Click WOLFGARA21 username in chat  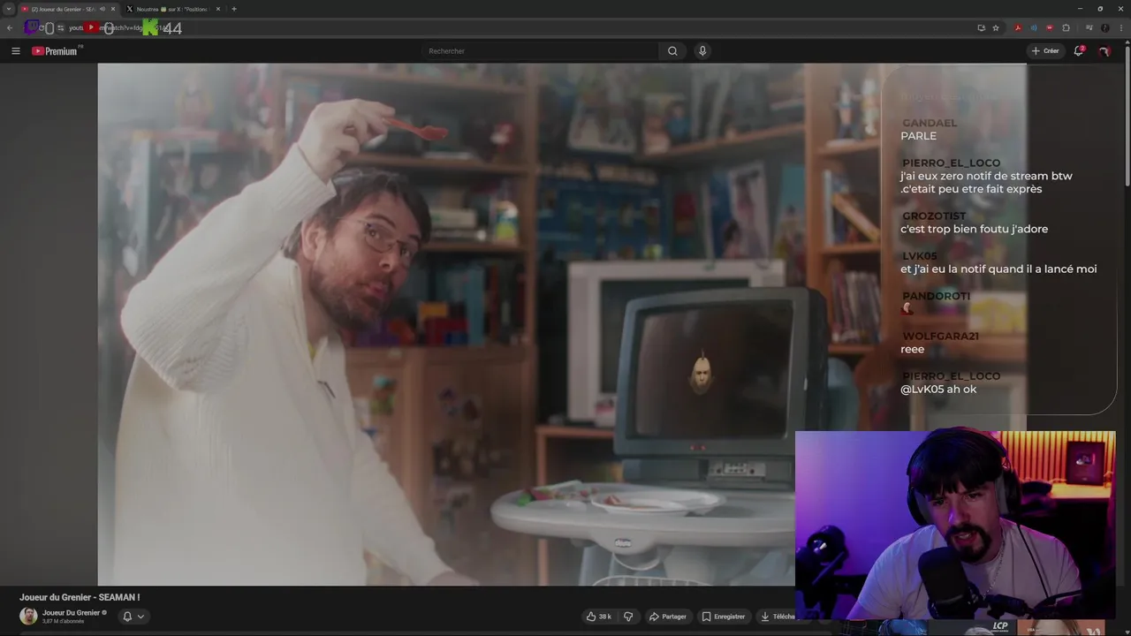click(940, 336)
